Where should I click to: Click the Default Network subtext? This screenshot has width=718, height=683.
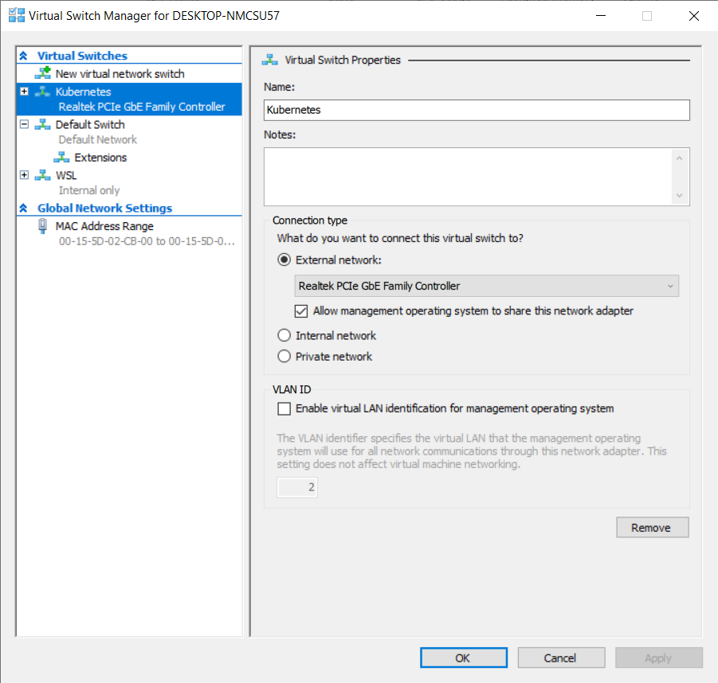(97, 139)
